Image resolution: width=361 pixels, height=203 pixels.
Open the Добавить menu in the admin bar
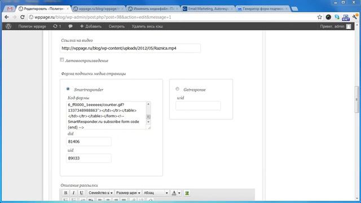click(91, 27)
